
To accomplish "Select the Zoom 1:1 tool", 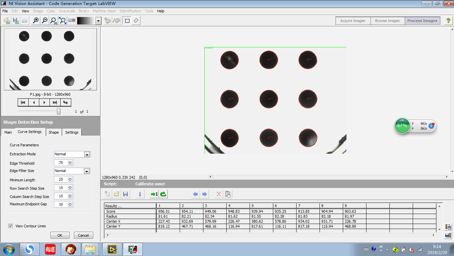I will [53, 20].
